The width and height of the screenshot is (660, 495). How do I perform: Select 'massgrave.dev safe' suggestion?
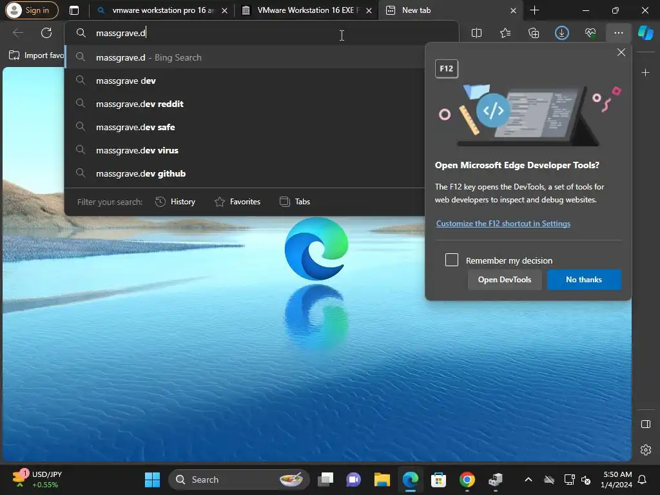click(245, 127)
